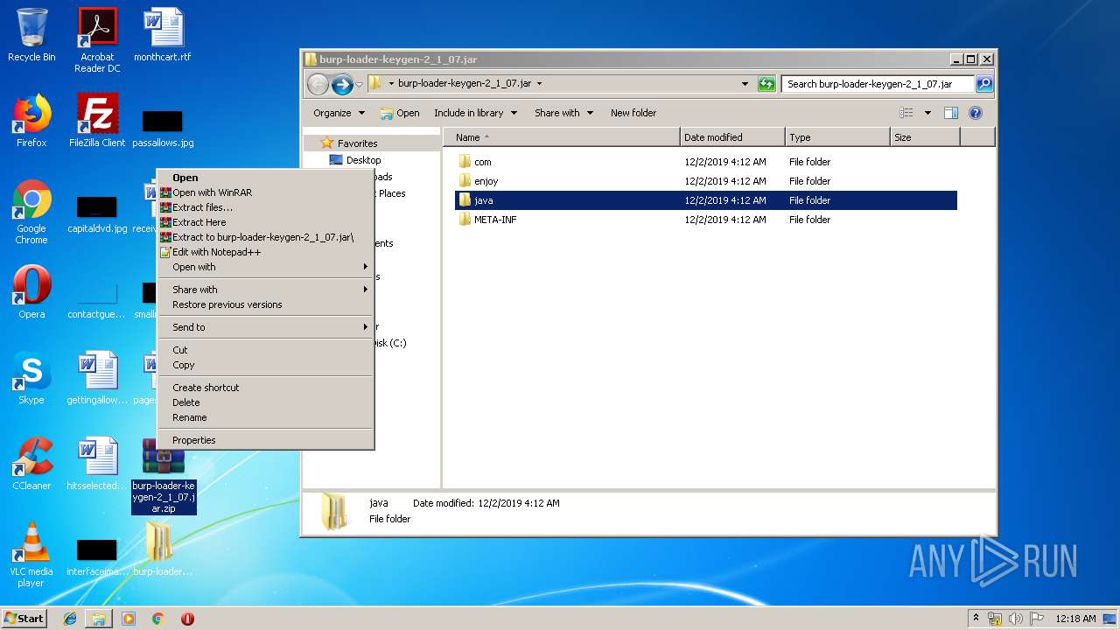Open the Recycle Bin desktop icon

click(x=31, y=35)
